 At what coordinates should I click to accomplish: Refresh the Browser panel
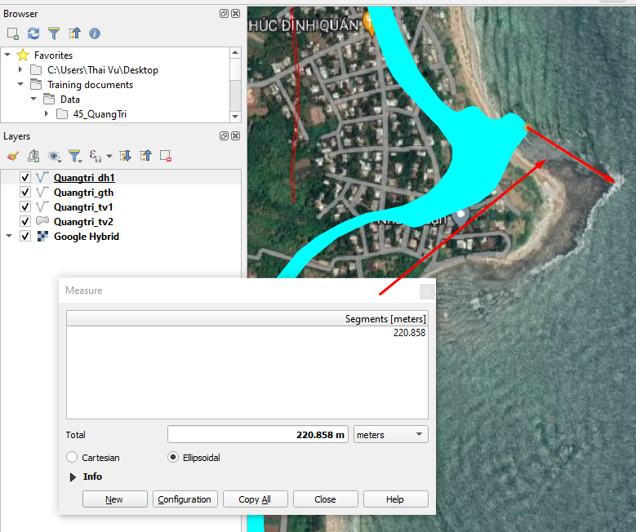point(33,33)
